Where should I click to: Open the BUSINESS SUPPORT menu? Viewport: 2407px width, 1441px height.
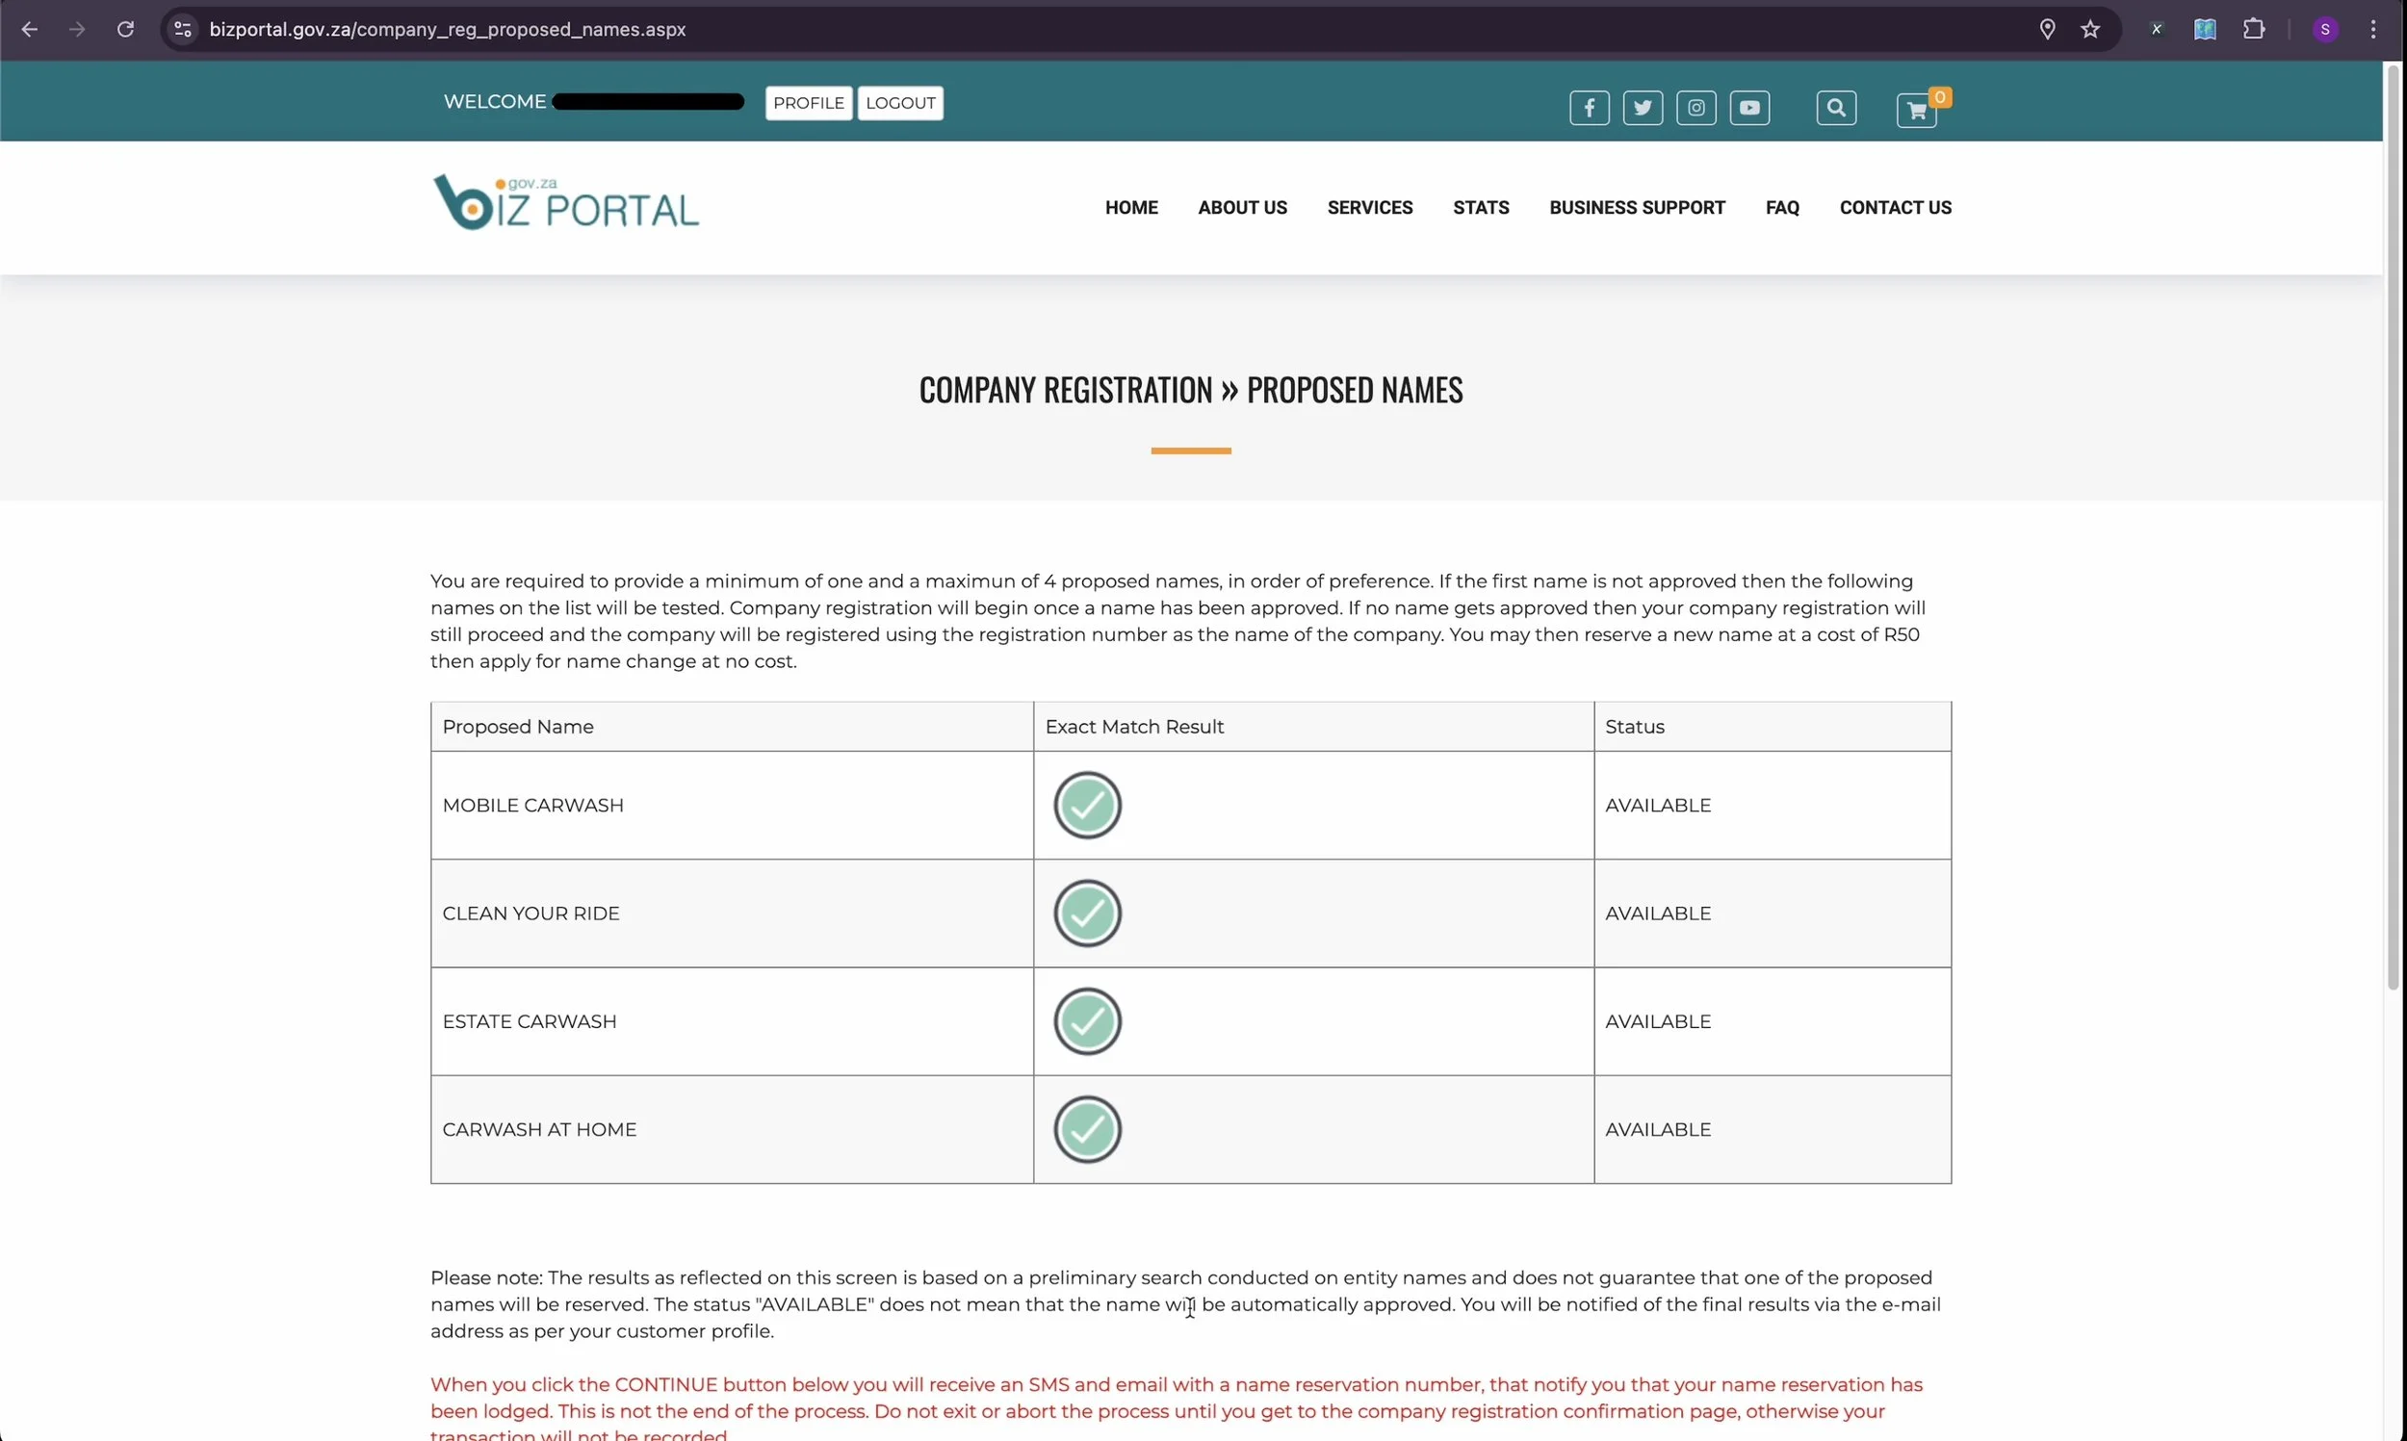pyautogui.click(x=1636, y=208)
